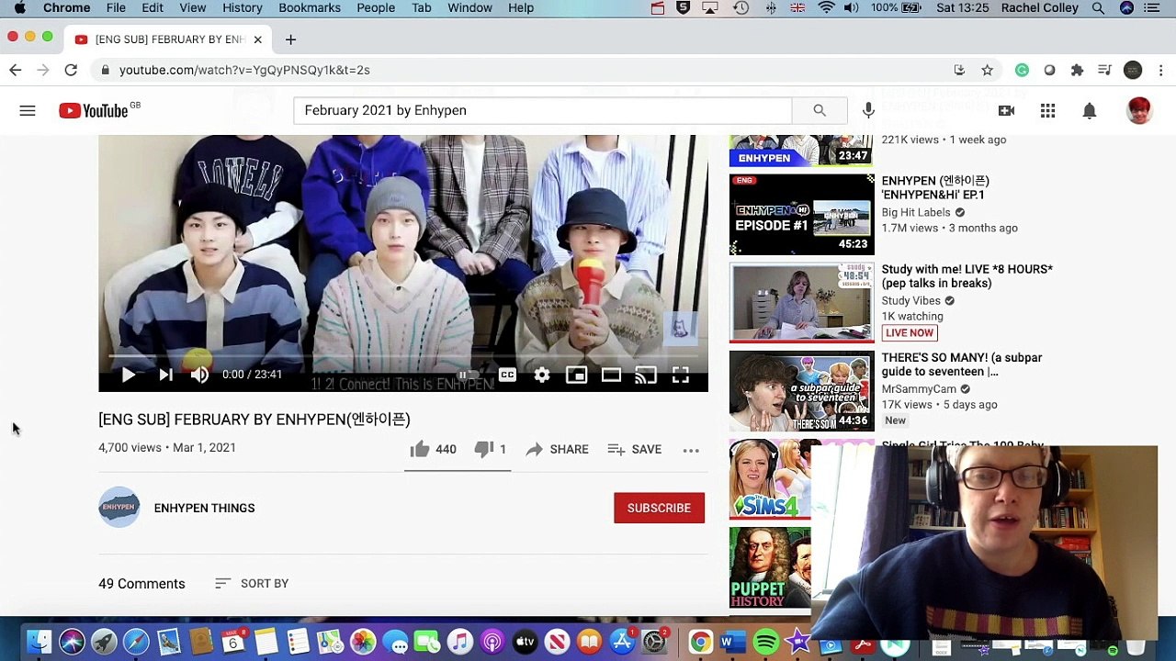The image size is (1176, 661).
Task: Open the File menu
Action: (116, 7)
